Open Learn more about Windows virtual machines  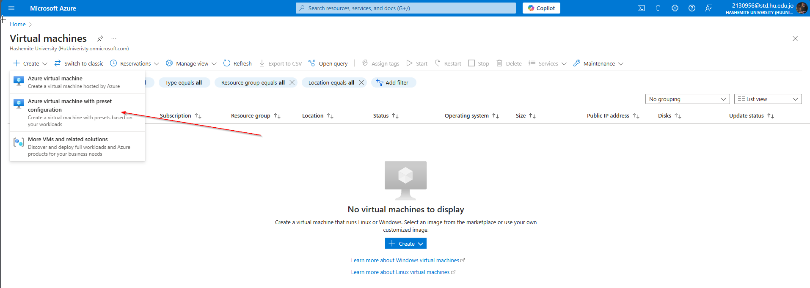pos(405,261)
